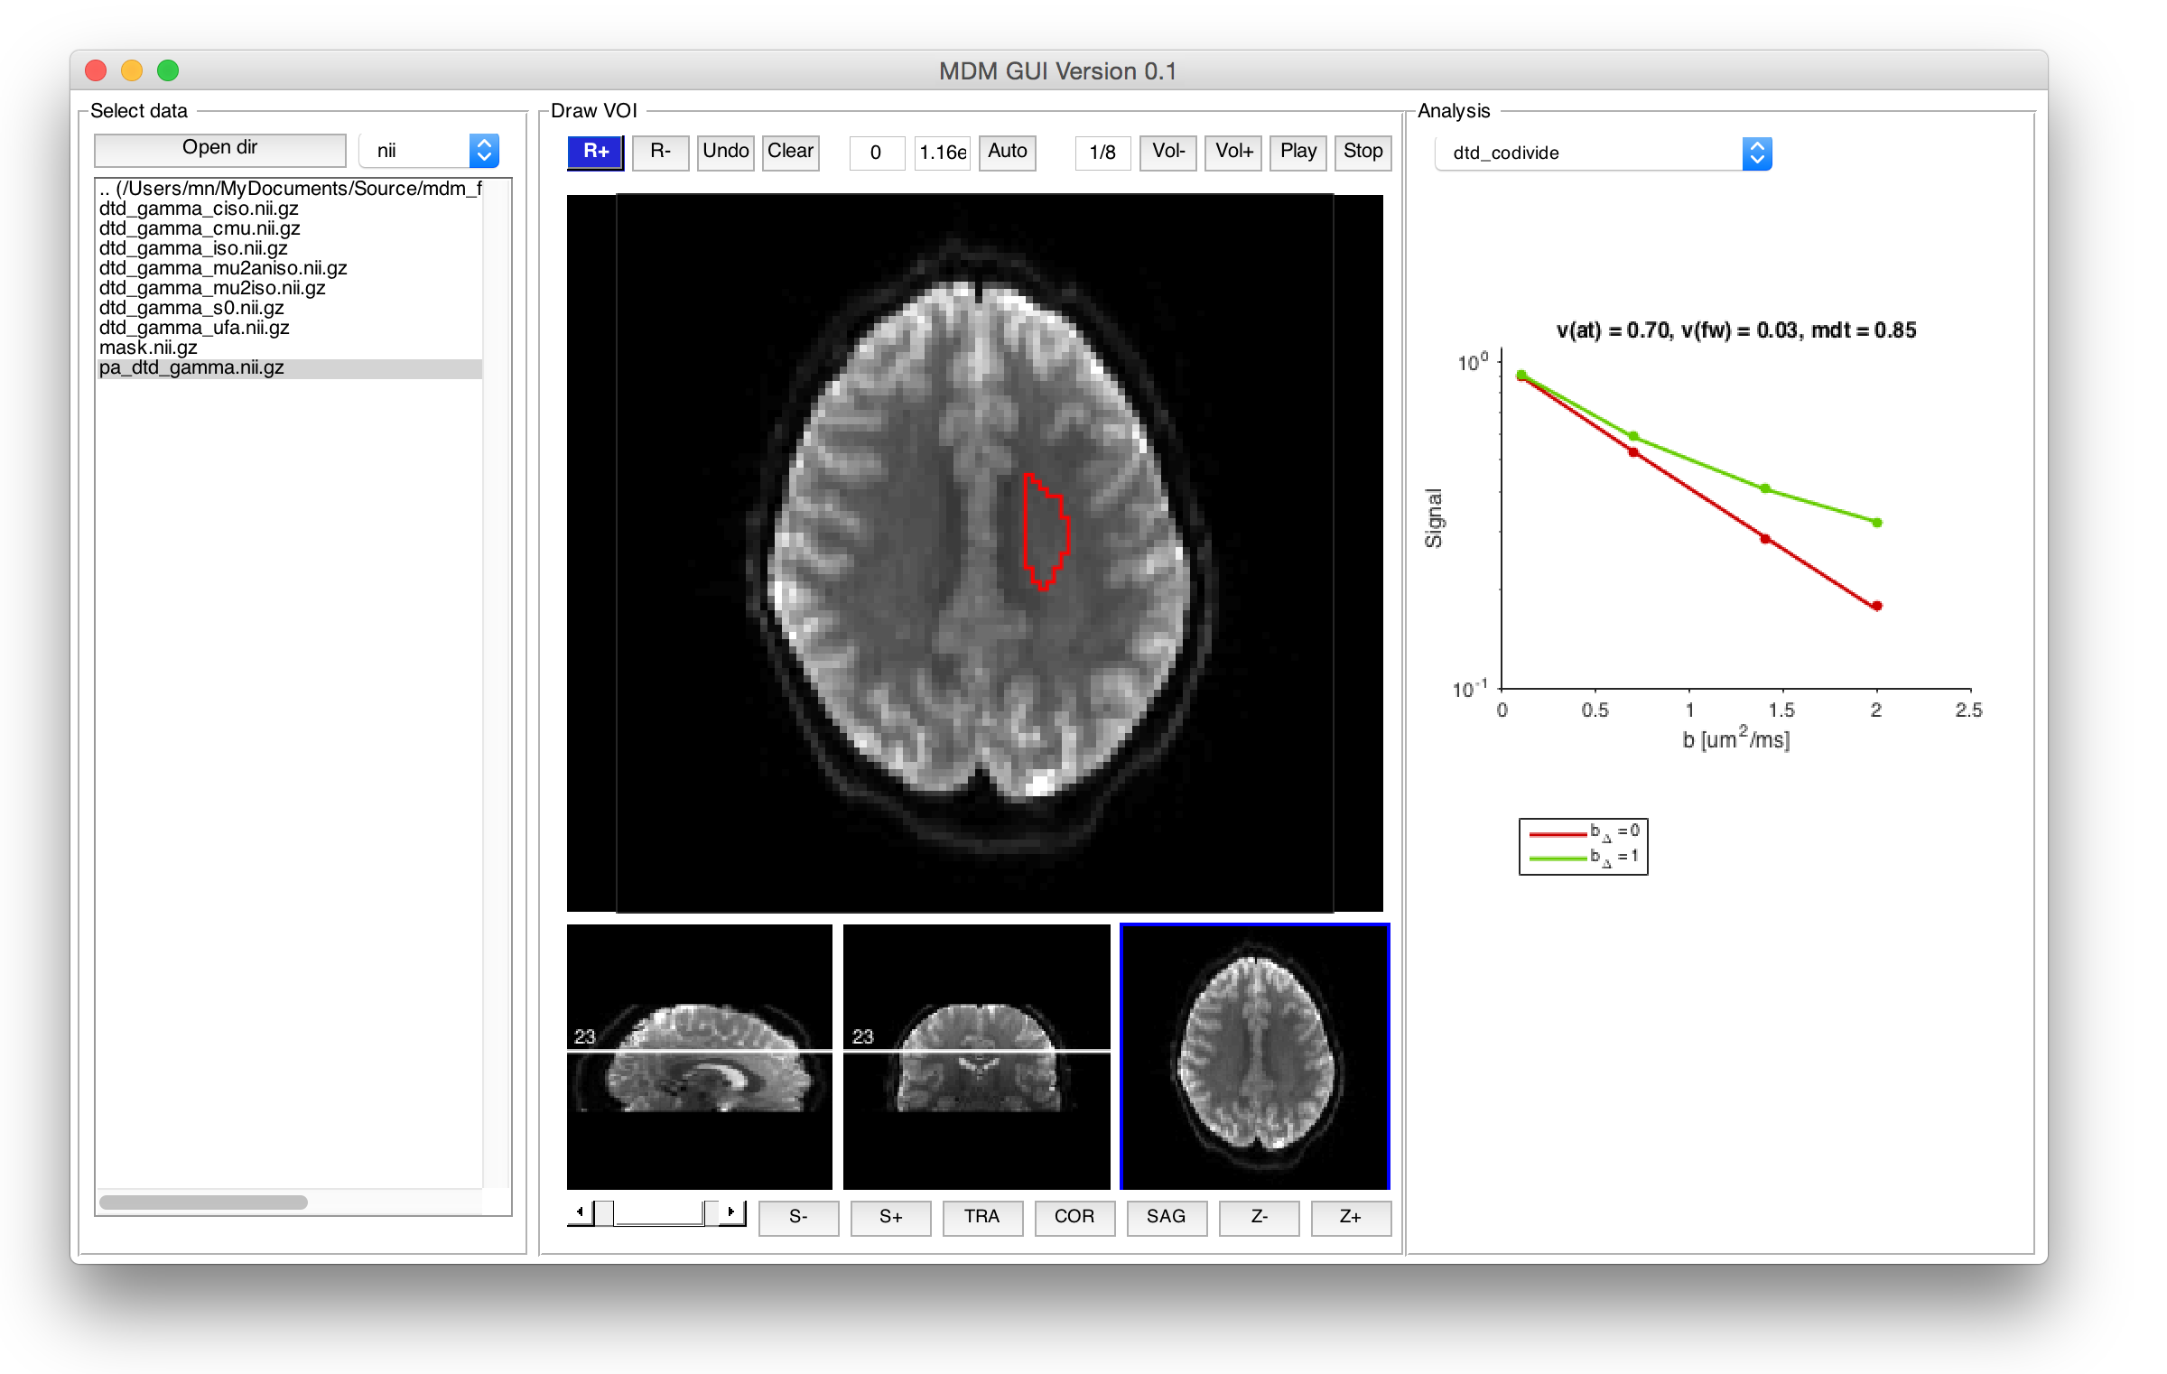
Task: Open dir to choose data folder
Action: click(219, 148)
